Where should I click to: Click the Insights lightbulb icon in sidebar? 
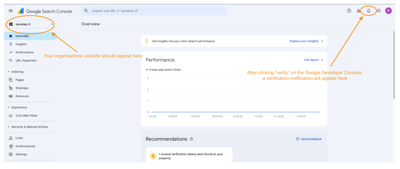pyautogui.click(x=11, y=44)
